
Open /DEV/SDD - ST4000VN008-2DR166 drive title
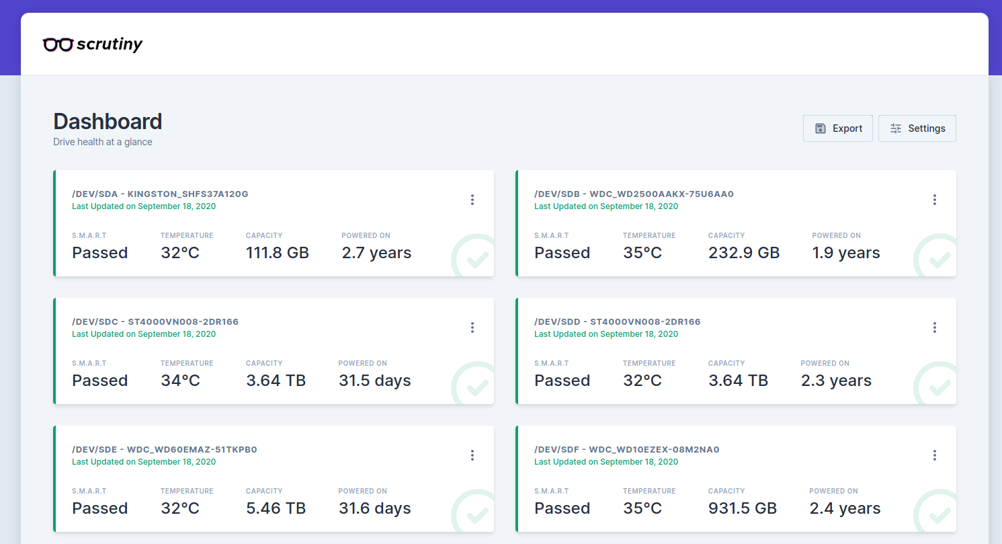pos(618,322)
